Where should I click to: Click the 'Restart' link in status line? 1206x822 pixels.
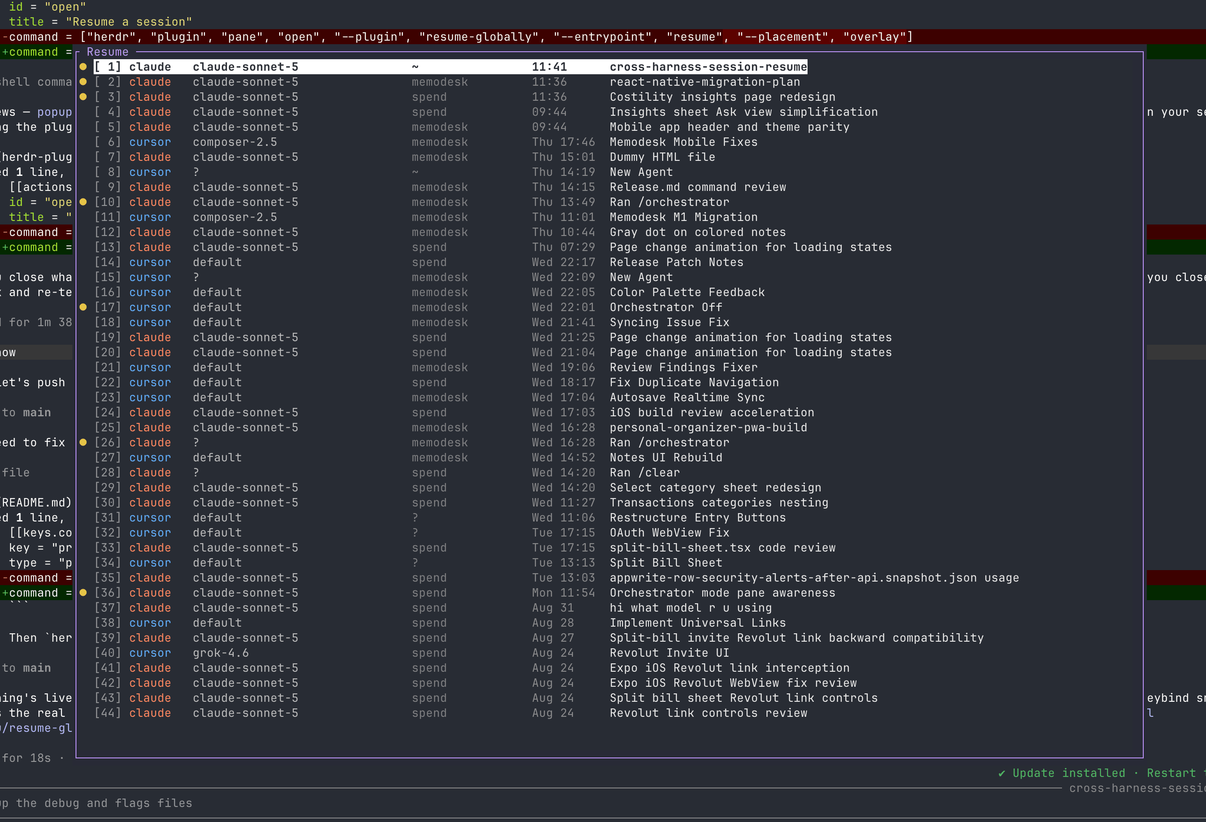pyautogui.click(x=1171, y=773)
